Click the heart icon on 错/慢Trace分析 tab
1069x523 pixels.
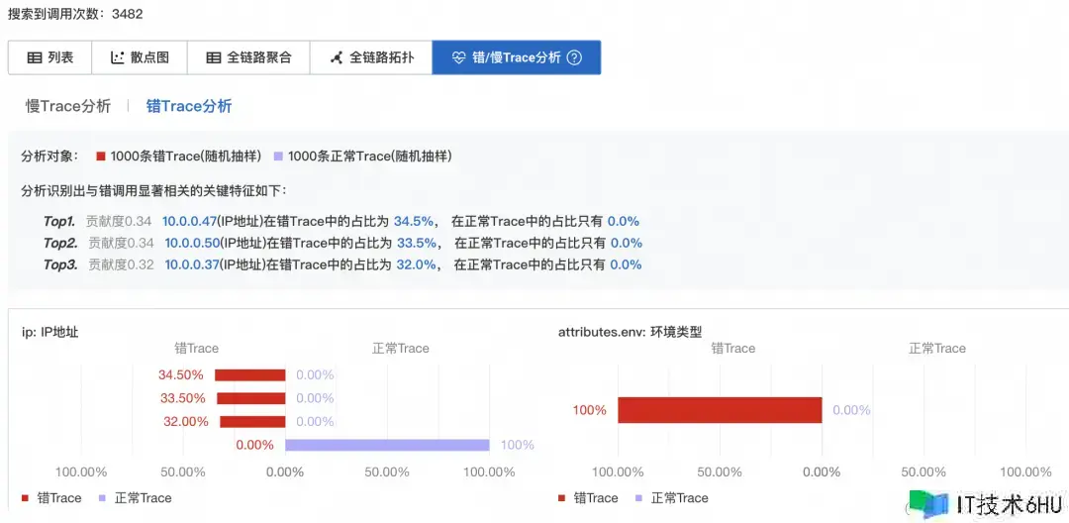[x=458, y=57]
